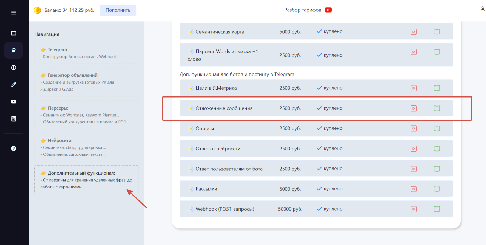Open the hamburger menu in sidebar
The image size is (486, 245).
click(x=13, y=13)
